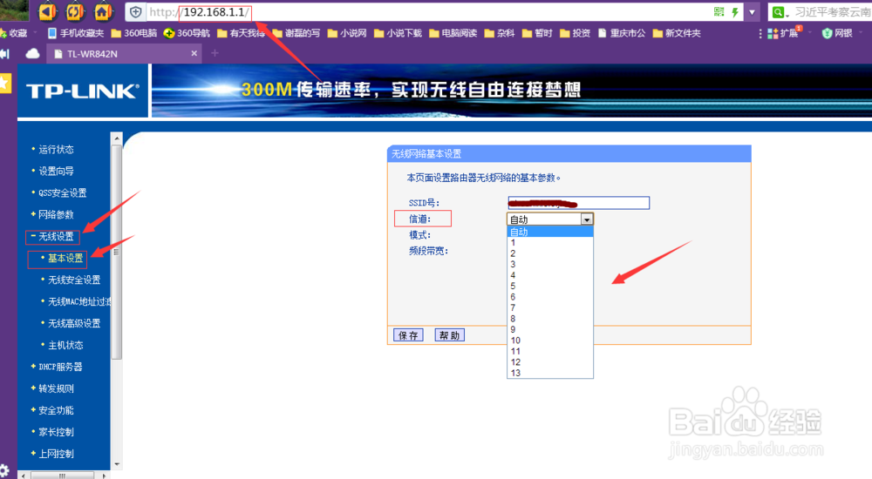Image resolution: width=872 pixels, height=479 pixels.
Task: Open the 360电脑 bookmark folder
Action: (x=134, y=33)
